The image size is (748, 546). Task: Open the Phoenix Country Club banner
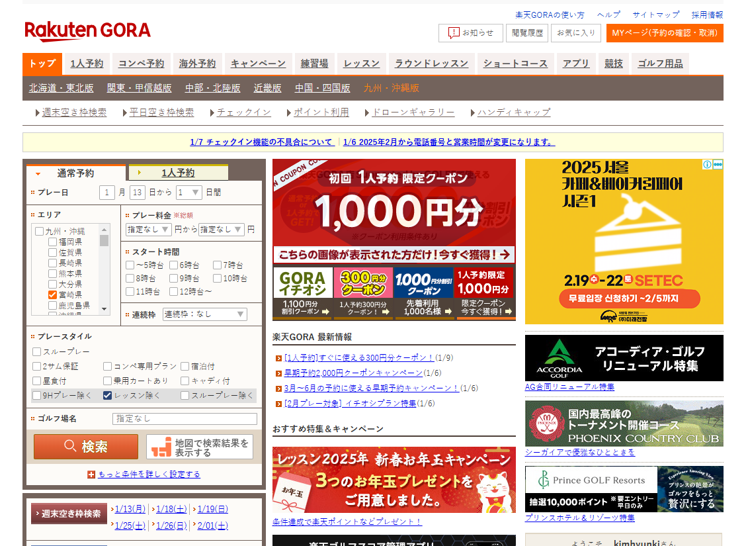click(624, 424)
